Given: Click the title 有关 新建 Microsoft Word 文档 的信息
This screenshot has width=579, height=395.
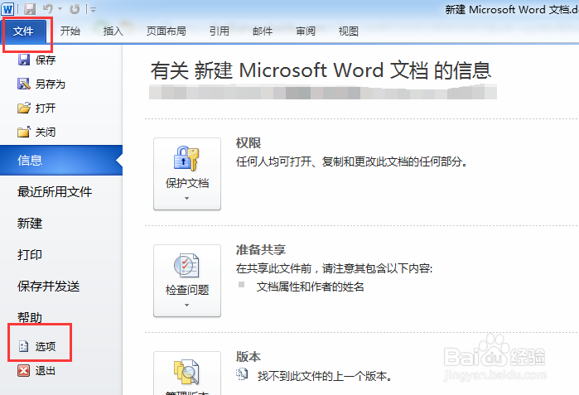Looking at the screenshot, I should (321, 70).
